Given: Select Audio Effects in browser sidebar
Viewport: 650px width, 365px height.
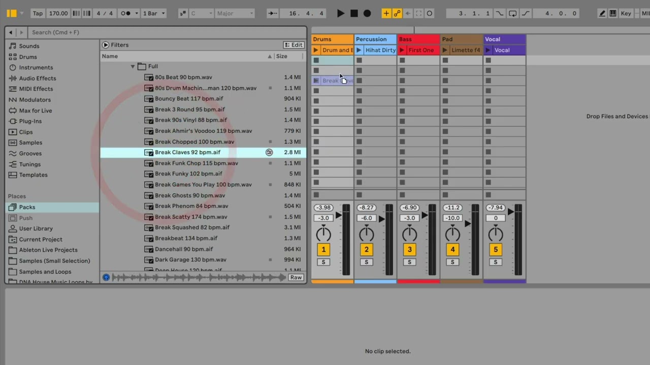Looking at the screenshot, I should pyautogui.click(x=38, y=78).
